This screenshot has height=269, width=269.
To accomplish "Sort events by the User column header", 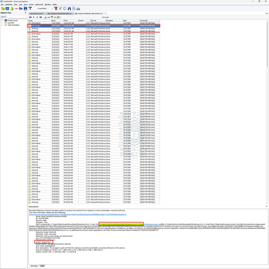I will (x=131, y=21).
